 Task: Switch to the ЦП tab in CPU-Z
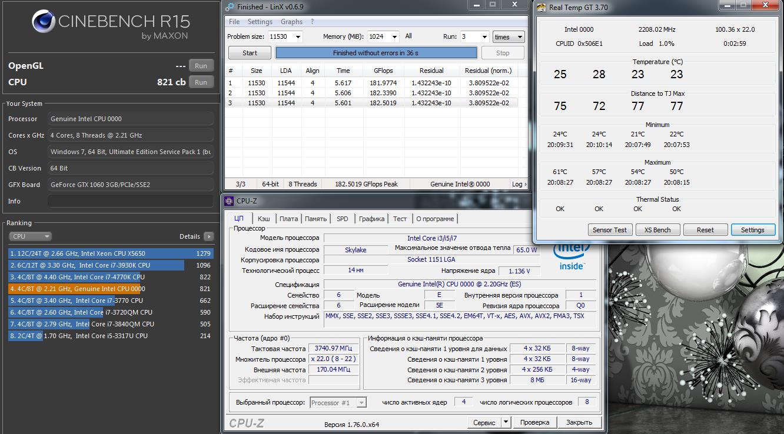pos(239,218)
